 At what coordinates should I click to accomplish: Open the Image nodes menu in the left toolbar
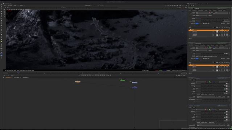click(x=1, y=5)
